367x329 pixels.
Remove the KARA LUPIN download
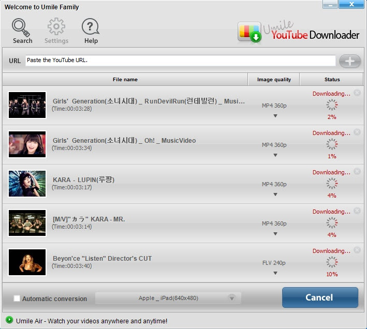click(x=357, y=171)
